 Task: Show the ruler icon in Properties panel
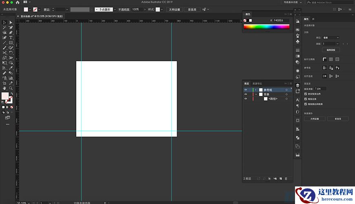pos(324,59)
